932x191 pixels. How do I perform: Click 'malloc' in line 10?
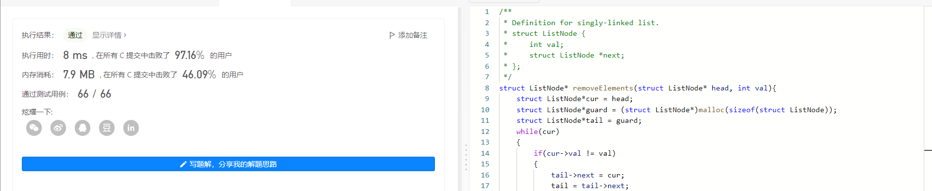pos(711,110)
